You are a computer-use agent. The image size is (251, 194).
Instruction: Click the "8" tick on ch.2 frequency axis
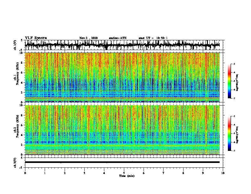(x=22, y=115)
